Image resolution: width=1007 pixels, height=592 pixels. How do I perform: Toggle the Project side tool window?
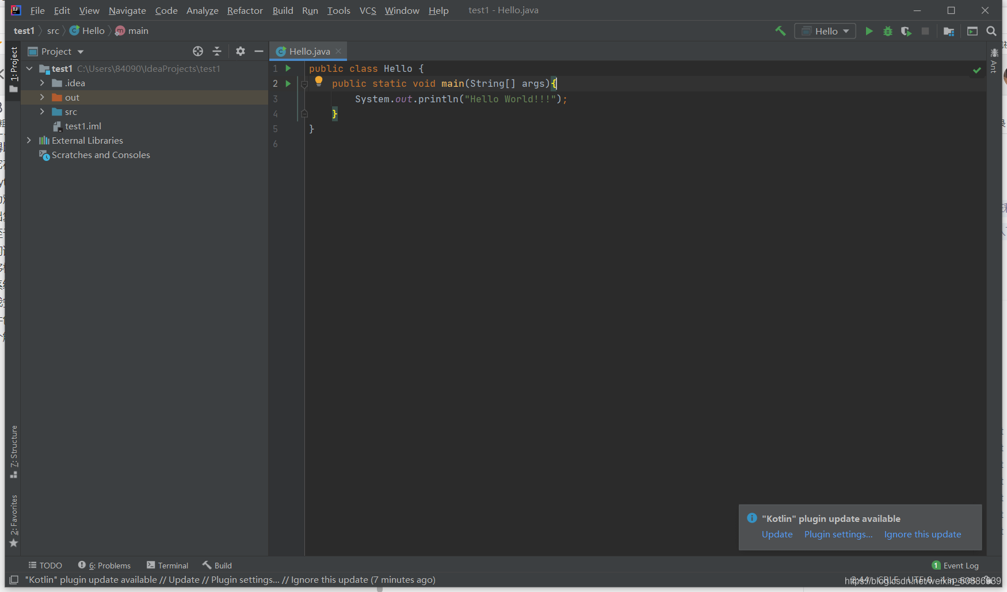[14, 70]
